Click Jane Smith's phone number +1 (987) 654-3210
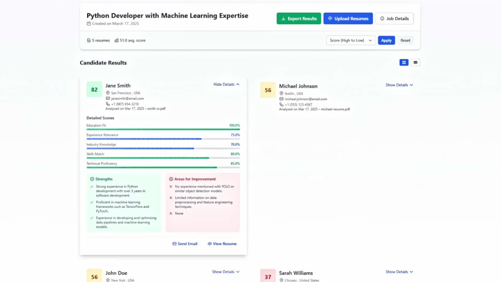501x282 pixels. pyautogui.click(x=125, y=104)
